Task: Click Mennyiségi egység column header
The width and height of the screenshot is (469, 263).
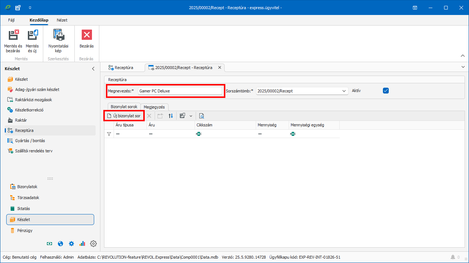Action: 314,125
